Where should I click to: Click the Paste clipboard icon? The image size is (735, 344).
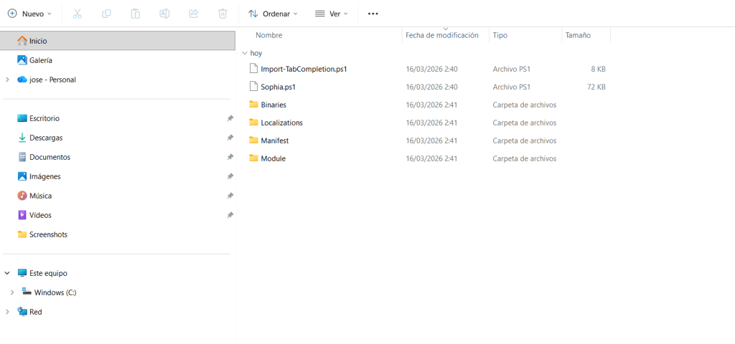click(x=136, y=14)
